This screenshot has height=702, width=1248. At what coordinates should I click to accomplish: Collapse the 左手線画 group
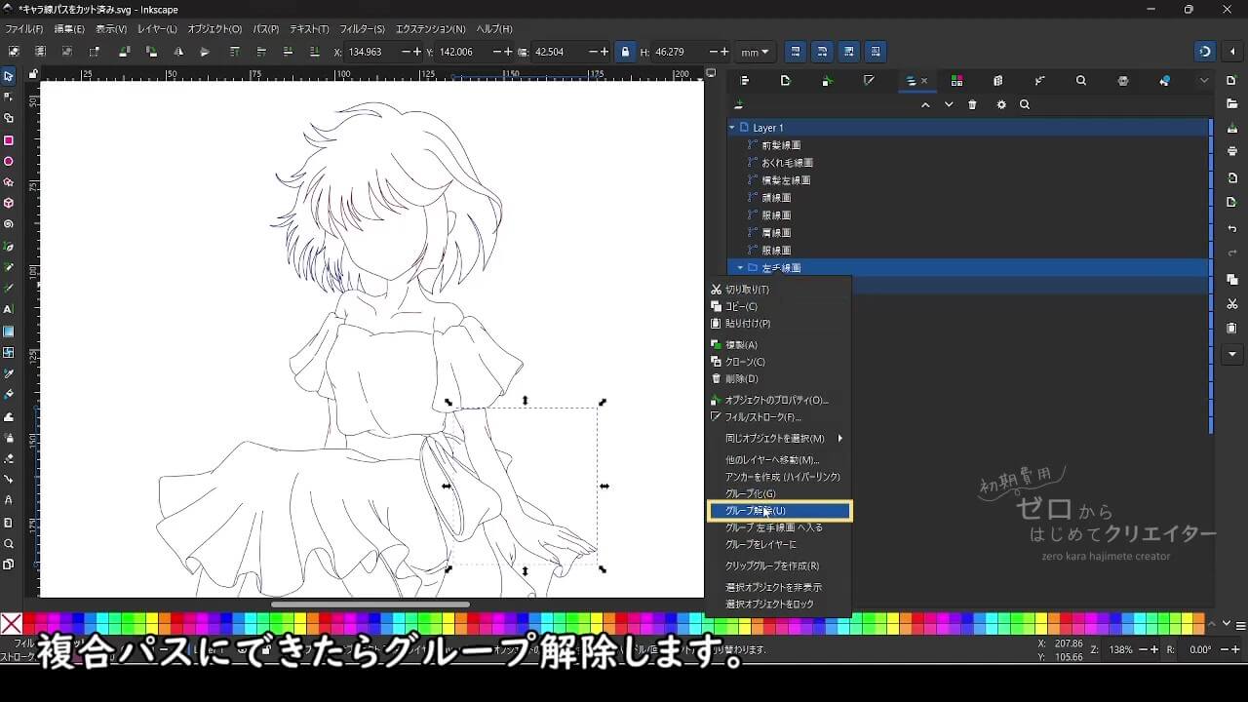[x=740, y=268]
